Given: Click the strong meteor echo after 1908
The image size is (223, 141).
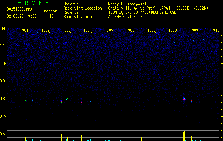Looking at the screenshot, I should 184,99.
